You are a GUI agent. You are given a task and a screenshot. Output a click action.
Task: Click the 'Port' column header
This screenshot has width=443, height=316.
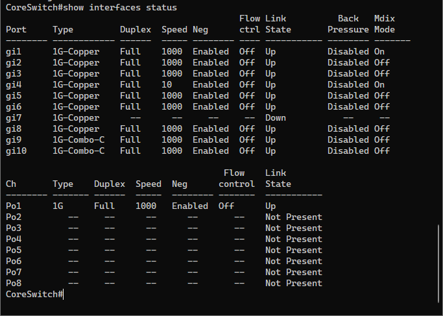pyautogui.click(x=16, y=30)
